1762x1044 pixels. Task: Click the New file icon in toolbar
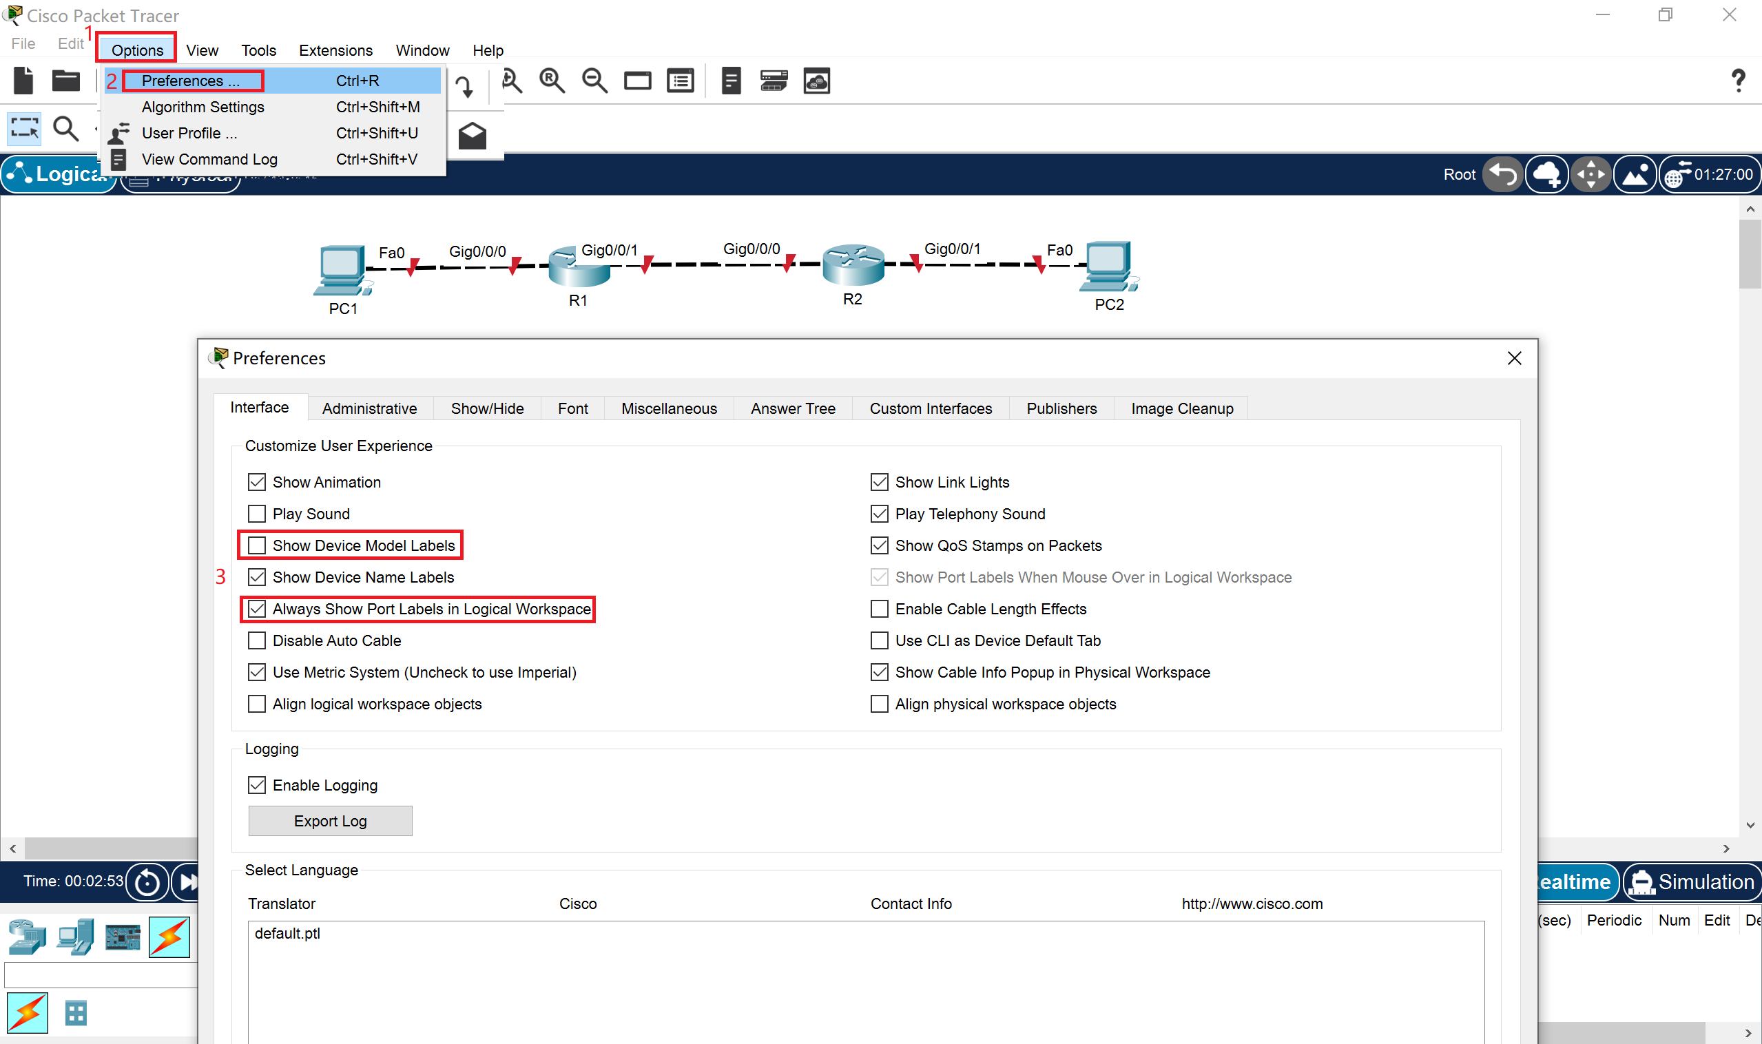tap(23, 81)
